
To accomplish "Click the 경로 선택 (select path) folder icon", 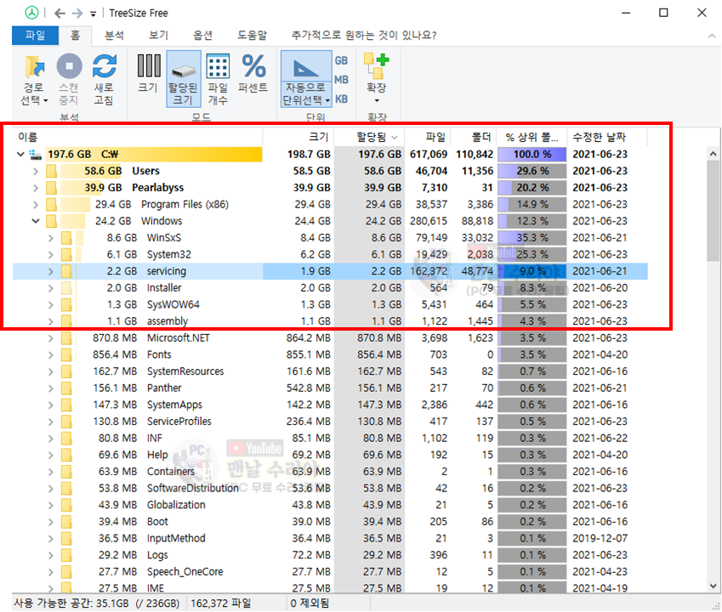I will click(34, 66).
